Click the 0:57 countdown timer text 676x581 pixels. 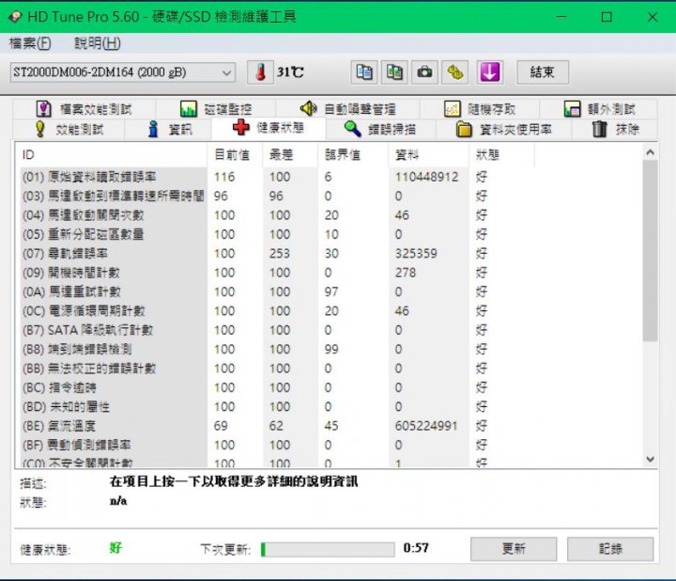pos(416,548)
